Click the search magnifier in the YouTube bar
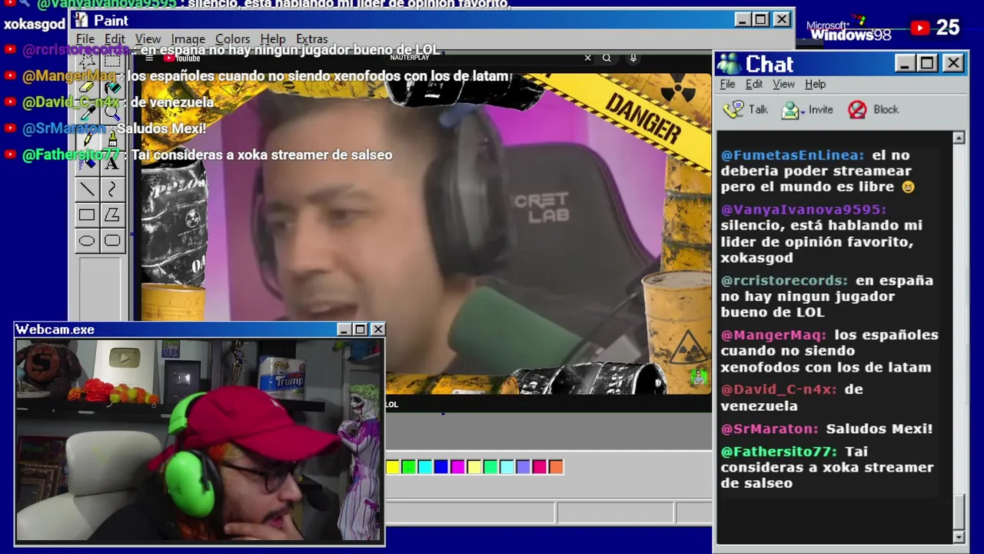 [607, 58]
